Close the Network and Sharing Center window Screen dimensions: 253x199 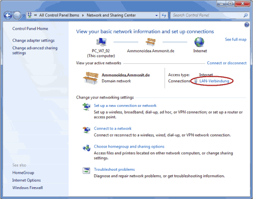click(243, 3)
